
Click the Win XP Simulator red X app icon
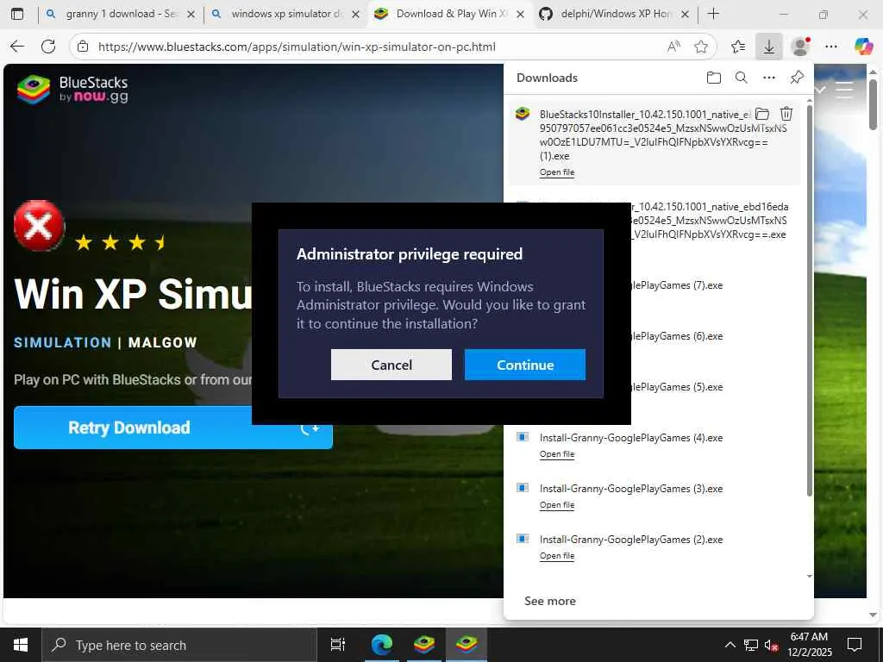39,225
